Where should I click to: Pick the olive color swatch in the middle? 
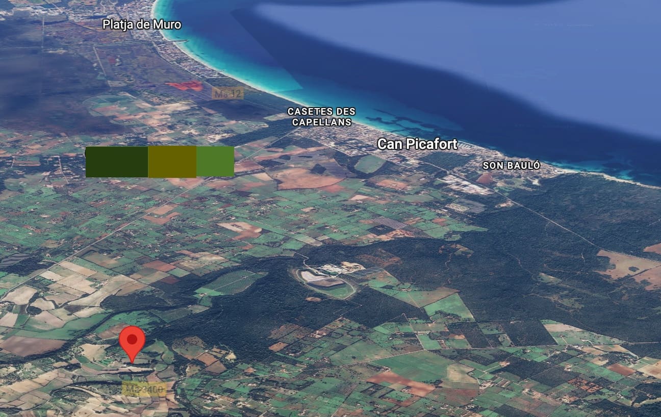(172, 162)
